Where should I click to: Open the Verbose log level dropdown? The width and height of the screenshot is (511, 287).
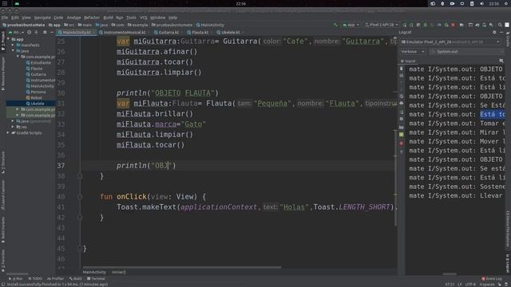(x=413, y=52)
